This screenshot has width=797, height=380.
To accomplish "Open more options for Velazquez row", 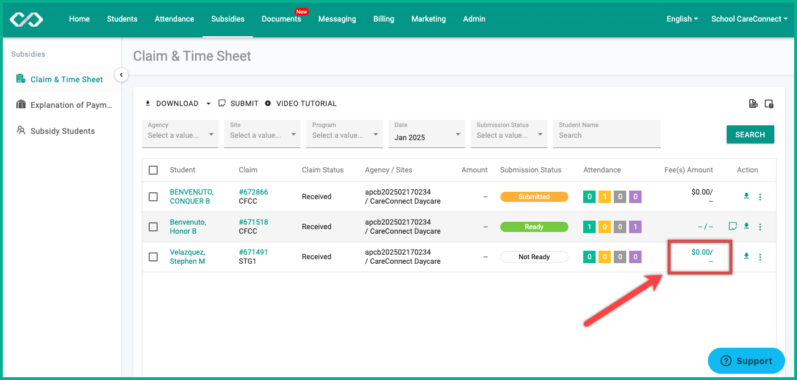I will [x=760, y=257].
